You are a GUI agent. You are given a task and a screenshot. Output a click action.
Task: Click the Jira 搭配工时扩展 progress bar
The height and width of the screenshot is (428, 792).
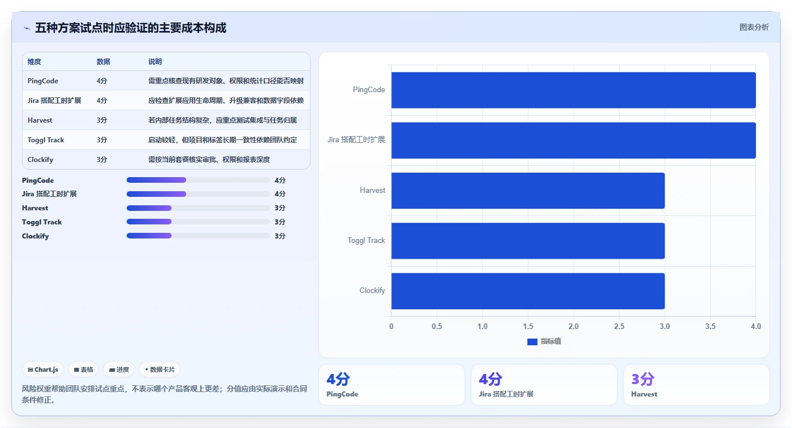(x=198, y=194)
